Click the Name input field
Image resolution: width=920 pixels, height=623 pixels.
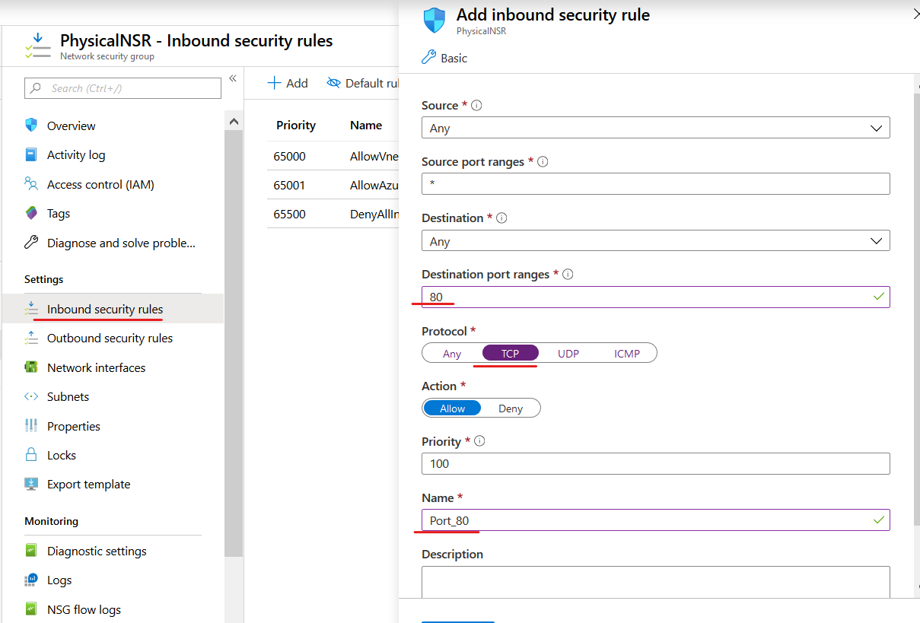tap(656, 520)
